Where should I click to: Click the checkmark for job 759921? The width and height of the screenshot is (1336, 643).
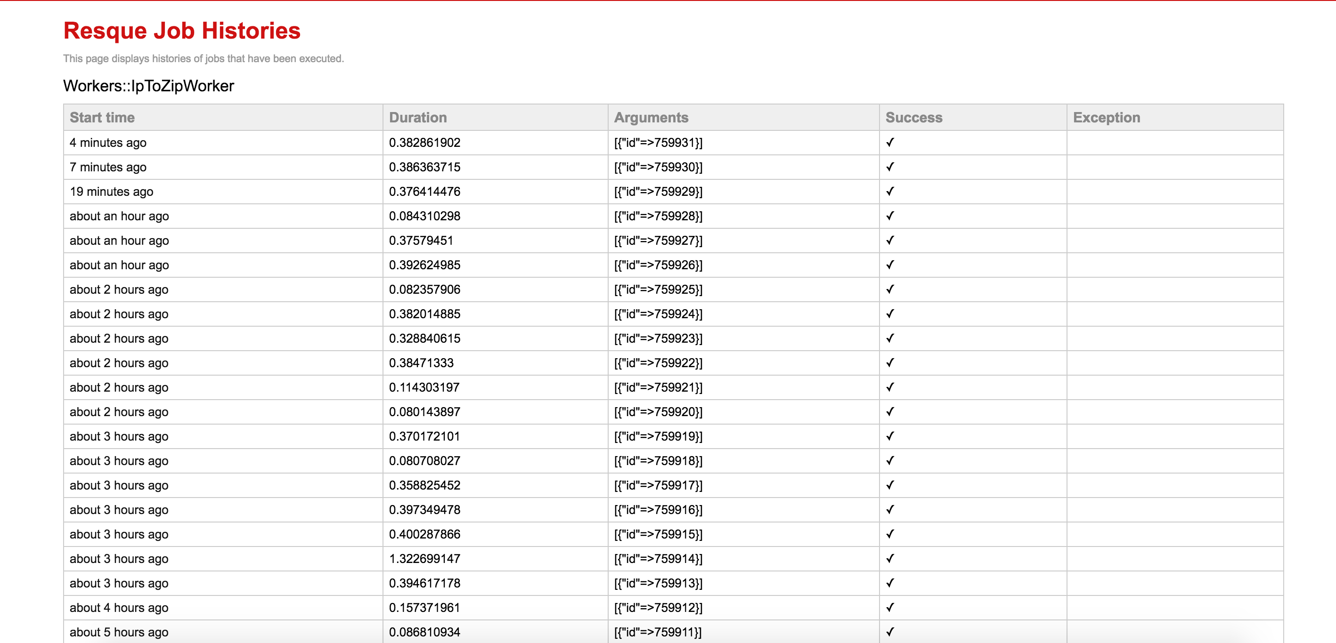(x=890, y=387)
